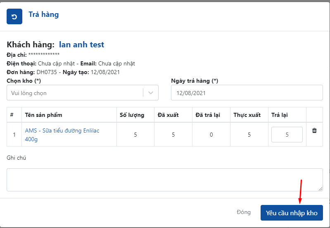Delete the product row with trash icon
The width and height of the screenshot is (330, 228).
tap(314, 130)
